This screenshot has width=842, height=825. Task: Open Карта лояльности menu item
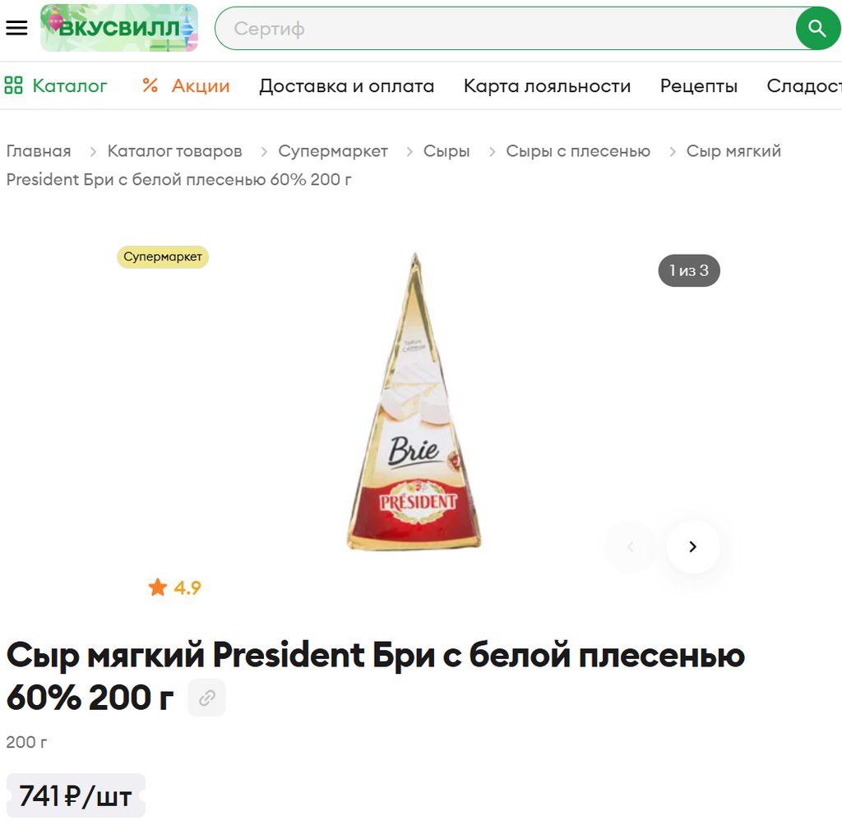click(547, 86)
